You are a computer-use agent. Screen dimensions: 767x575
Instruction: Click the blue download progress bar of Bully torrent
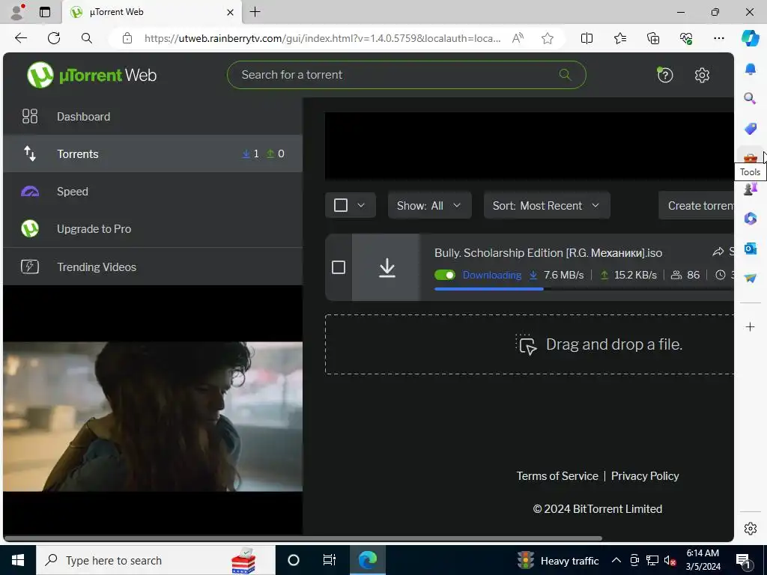488,289
